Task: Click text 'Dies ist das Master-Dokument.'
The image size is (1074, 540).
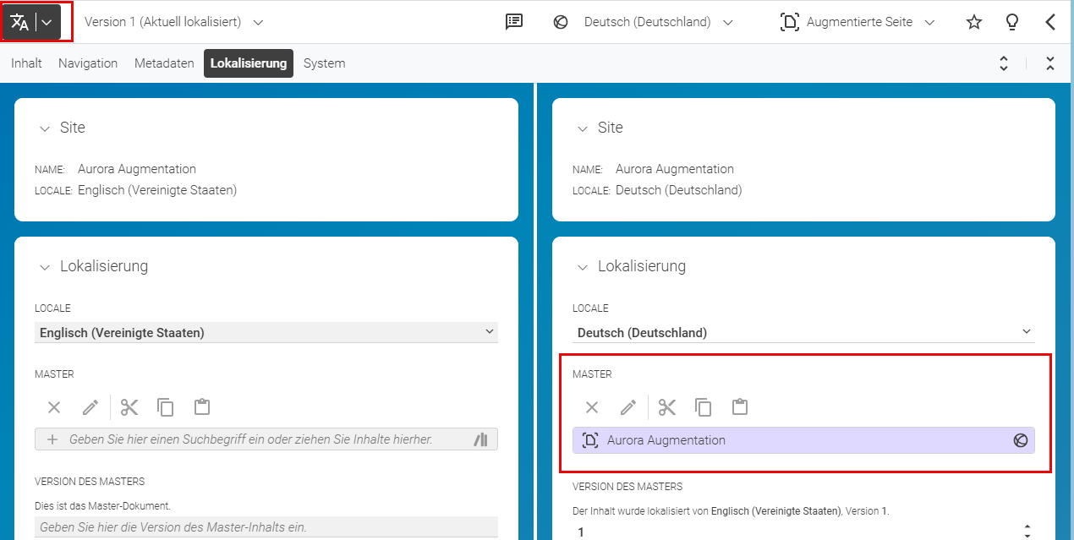Action: [102, 505]
